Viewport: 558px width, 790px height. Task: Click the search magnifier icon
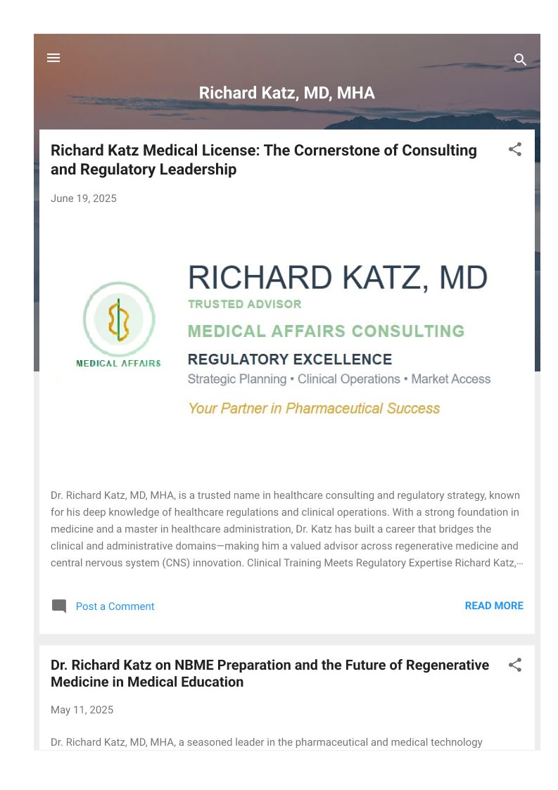pos(520,60)
